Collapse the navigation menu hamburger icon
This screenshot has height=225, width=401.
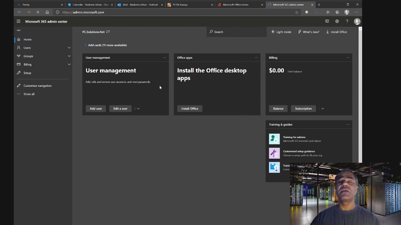pyautogui.click(x=18, y=30)
